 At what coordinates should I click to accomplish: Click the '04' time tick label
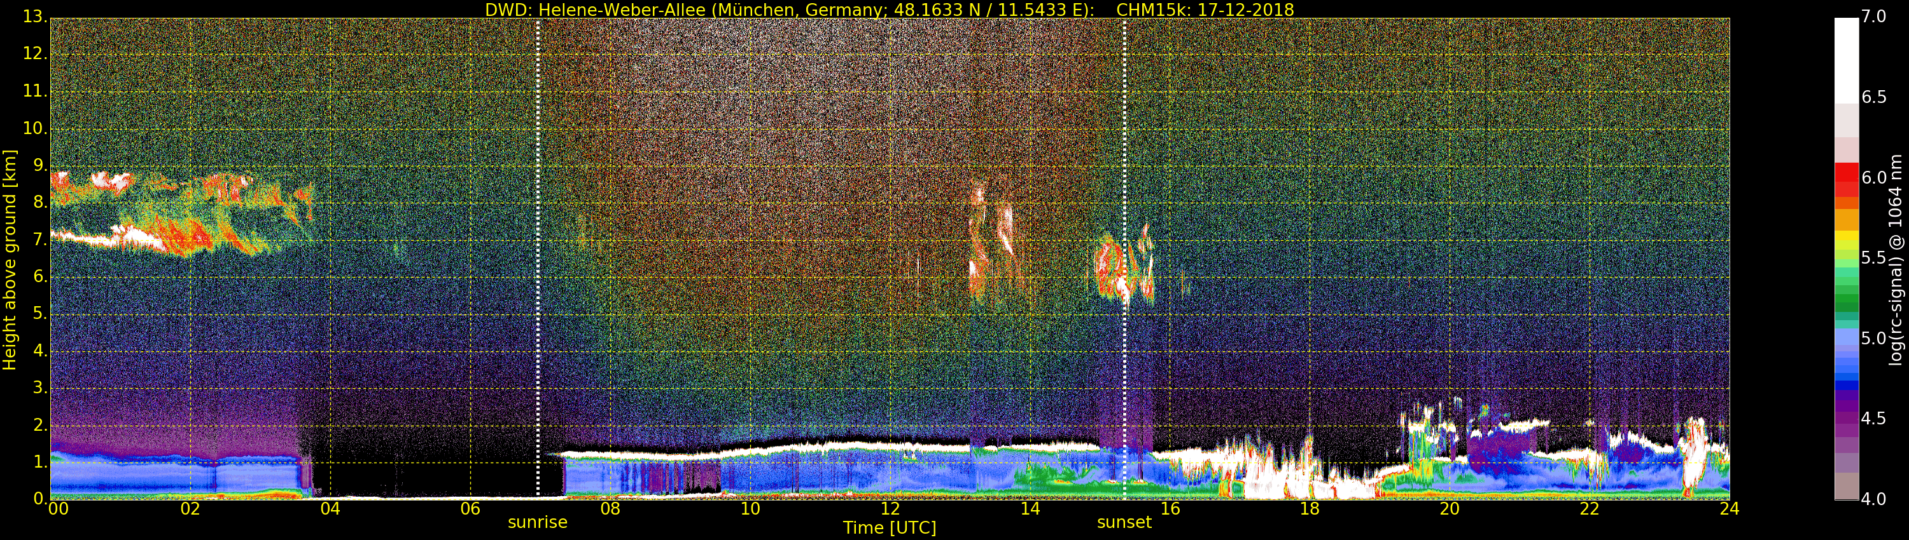point(330,509)
